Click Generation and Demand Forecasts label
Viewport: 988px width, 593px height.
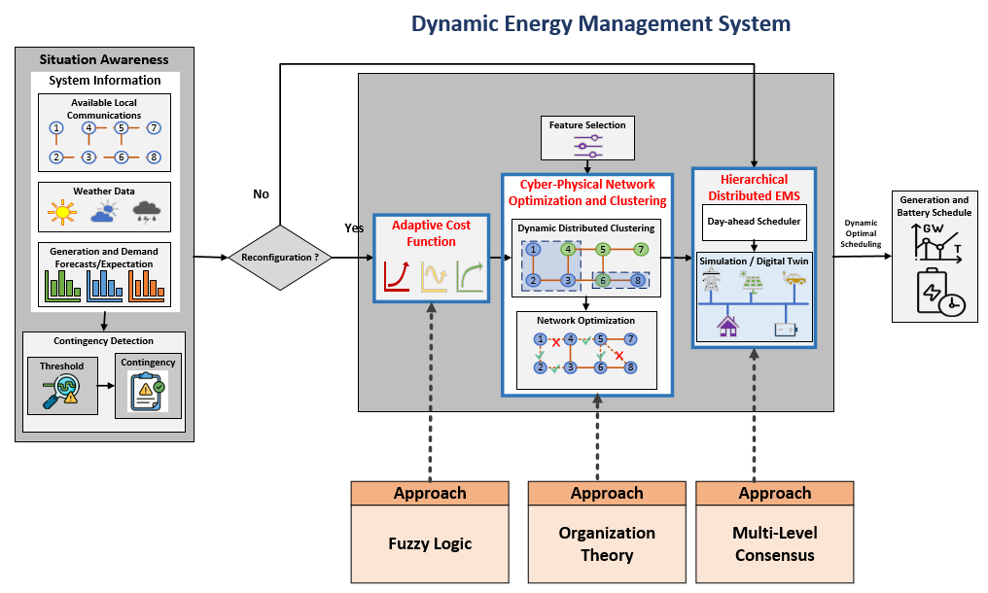click(104, 258)
